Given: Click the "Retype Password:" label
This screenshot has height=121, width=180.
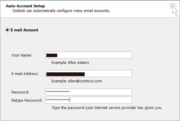Looking at the screenshot, I should 27,100.
